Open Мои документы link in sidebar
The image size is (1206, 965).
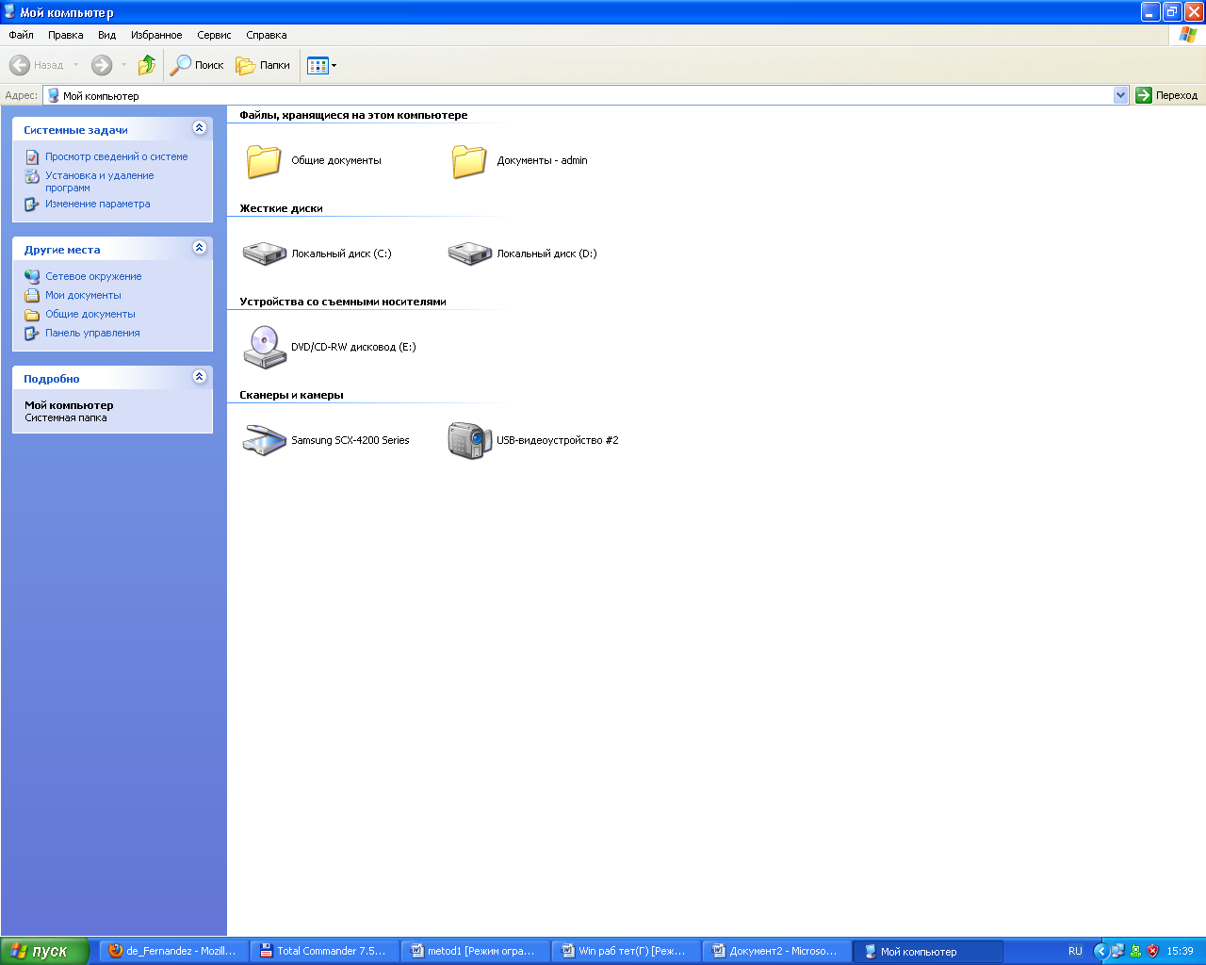(x=83, y=295)
